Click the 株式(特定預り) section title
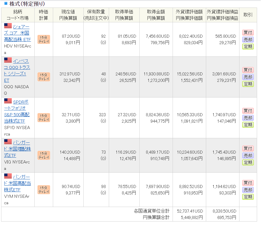Screen dimensions: 261x226 click(x=27, y=4)
